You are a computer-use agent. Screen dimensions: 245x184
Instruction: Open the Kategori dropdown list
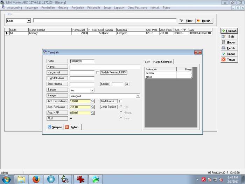point(138,96)
